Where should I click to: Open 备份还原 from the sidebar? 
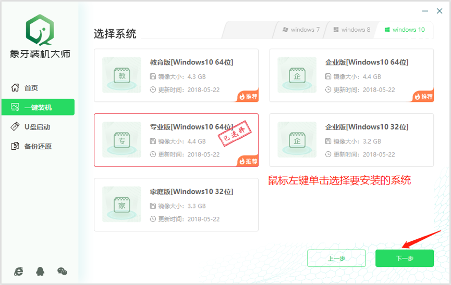[x=38, y=146]
